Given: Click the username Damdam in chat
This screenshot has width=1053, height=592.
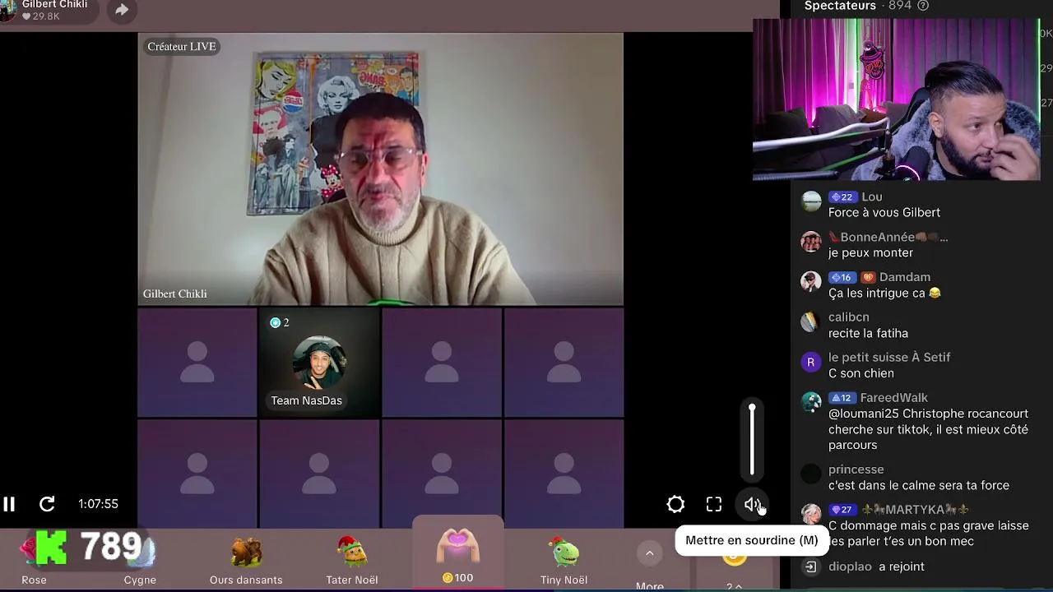Looking at the screenshot, I should click(x=905, y=277).
